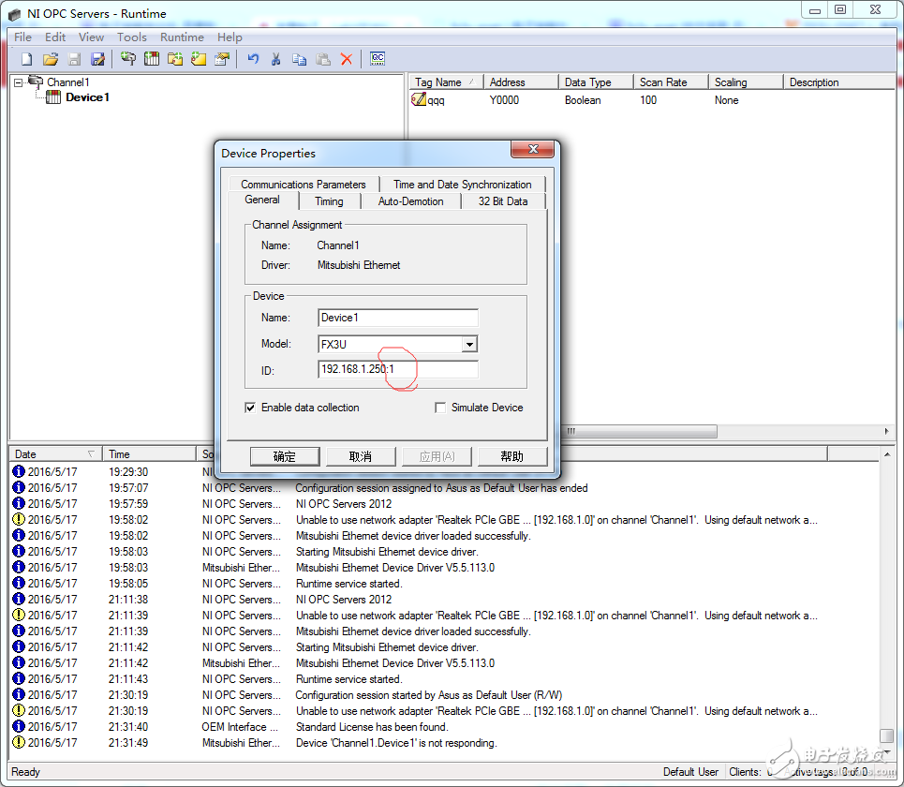Click the Description column header
Viewport: 904px width, 787px height.
pos(839,82)
